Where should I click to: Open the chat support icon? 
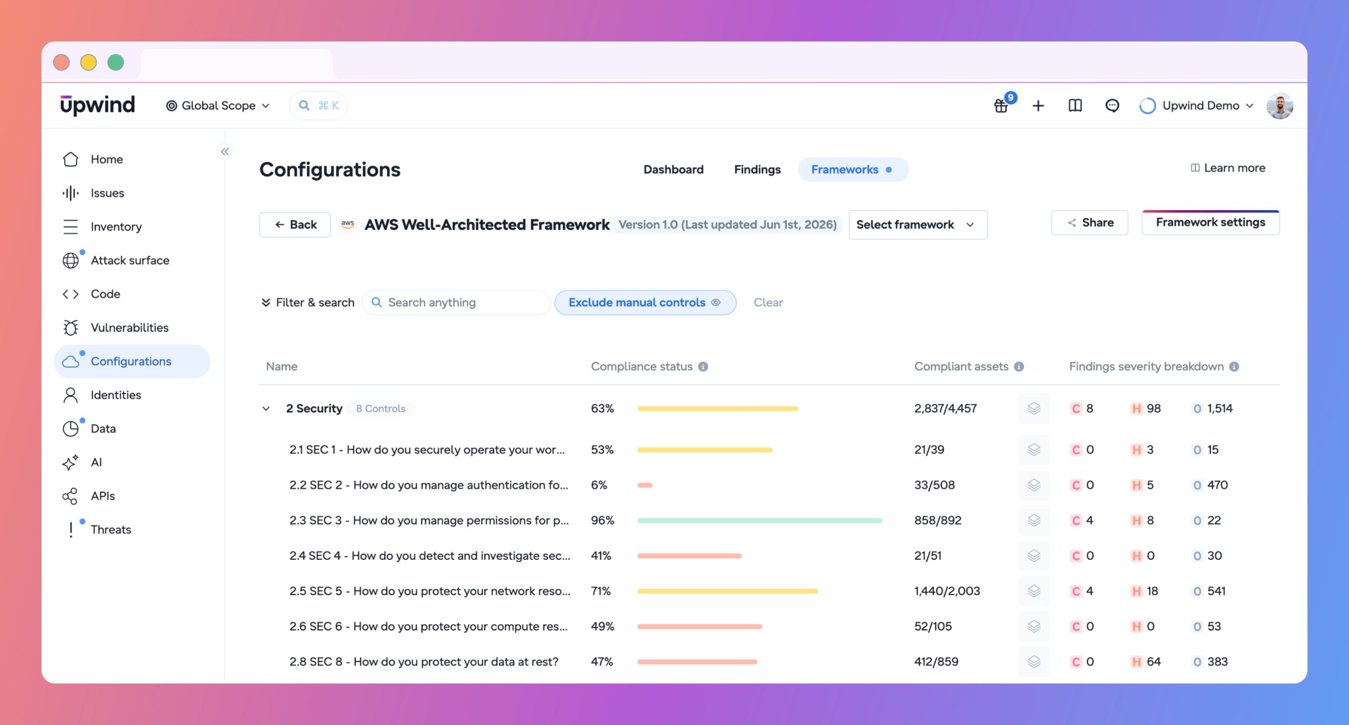click(x=1112, y=106)
